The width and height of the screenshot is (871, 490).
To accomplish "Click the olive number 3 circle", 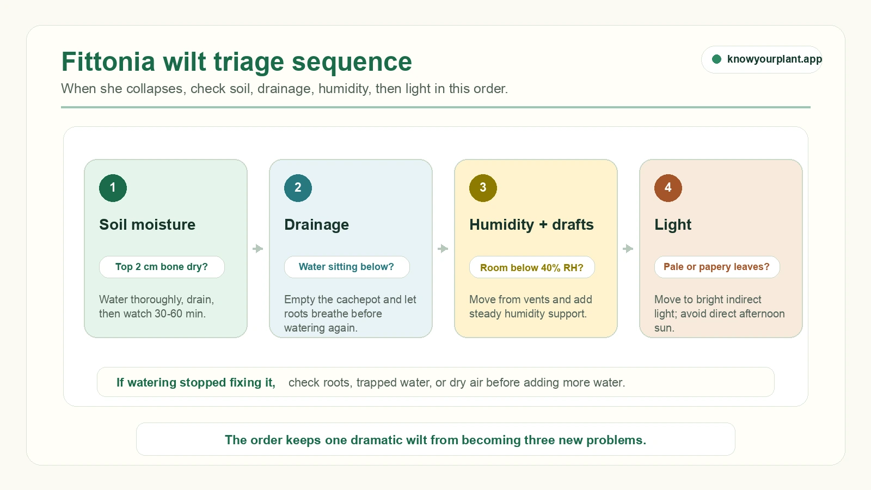I will point(483,188).
